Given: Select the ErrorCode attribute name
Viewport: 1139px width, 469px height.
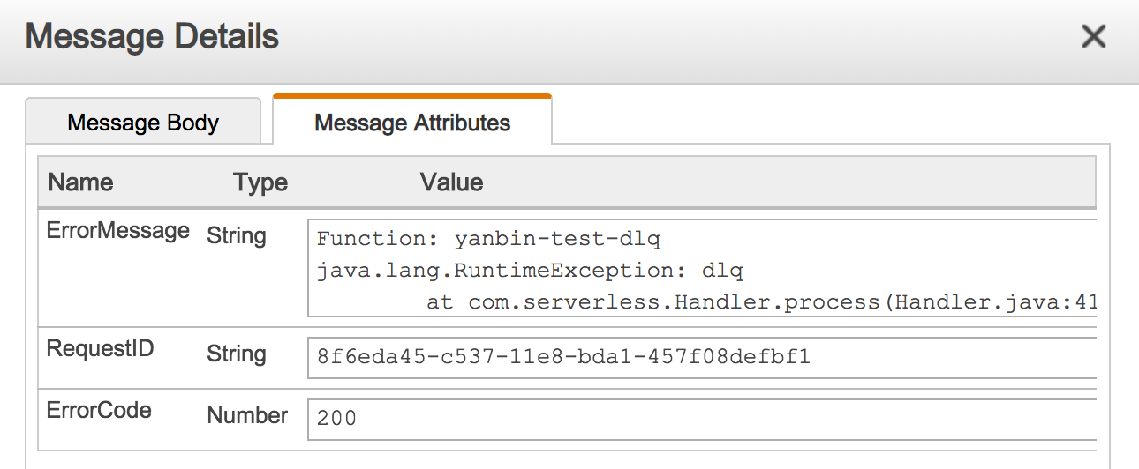Looking at the screenshot, I should click(x=99, y=410).
